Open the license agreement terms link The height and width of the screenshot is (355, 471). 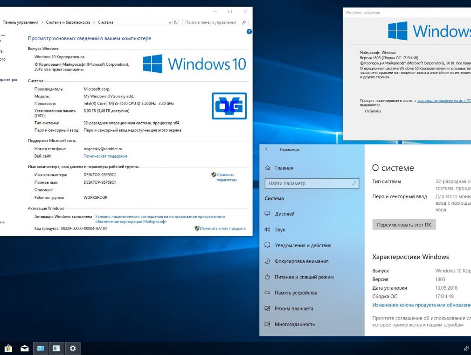pyautogui.click(x=160, y=219)
